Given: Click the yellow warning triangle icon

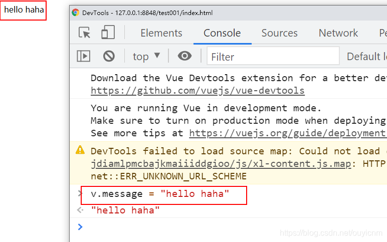Looking at the screenshot, I should click(x=80, y=150).
